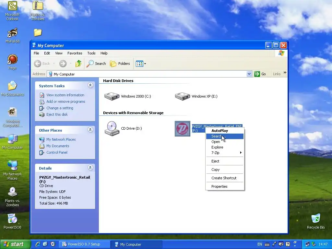Choose Search... in context menu
The image size is (332, 249).
click(x=225, y=136)
